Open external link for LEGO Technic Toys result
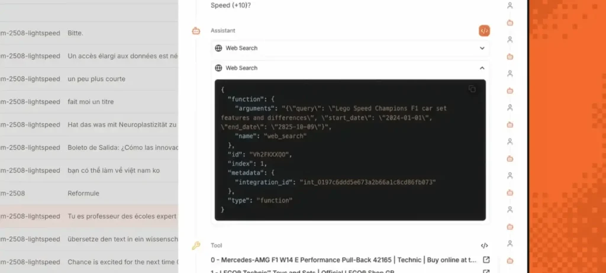This screenshot has width=606, height=273. coord(486,271)
